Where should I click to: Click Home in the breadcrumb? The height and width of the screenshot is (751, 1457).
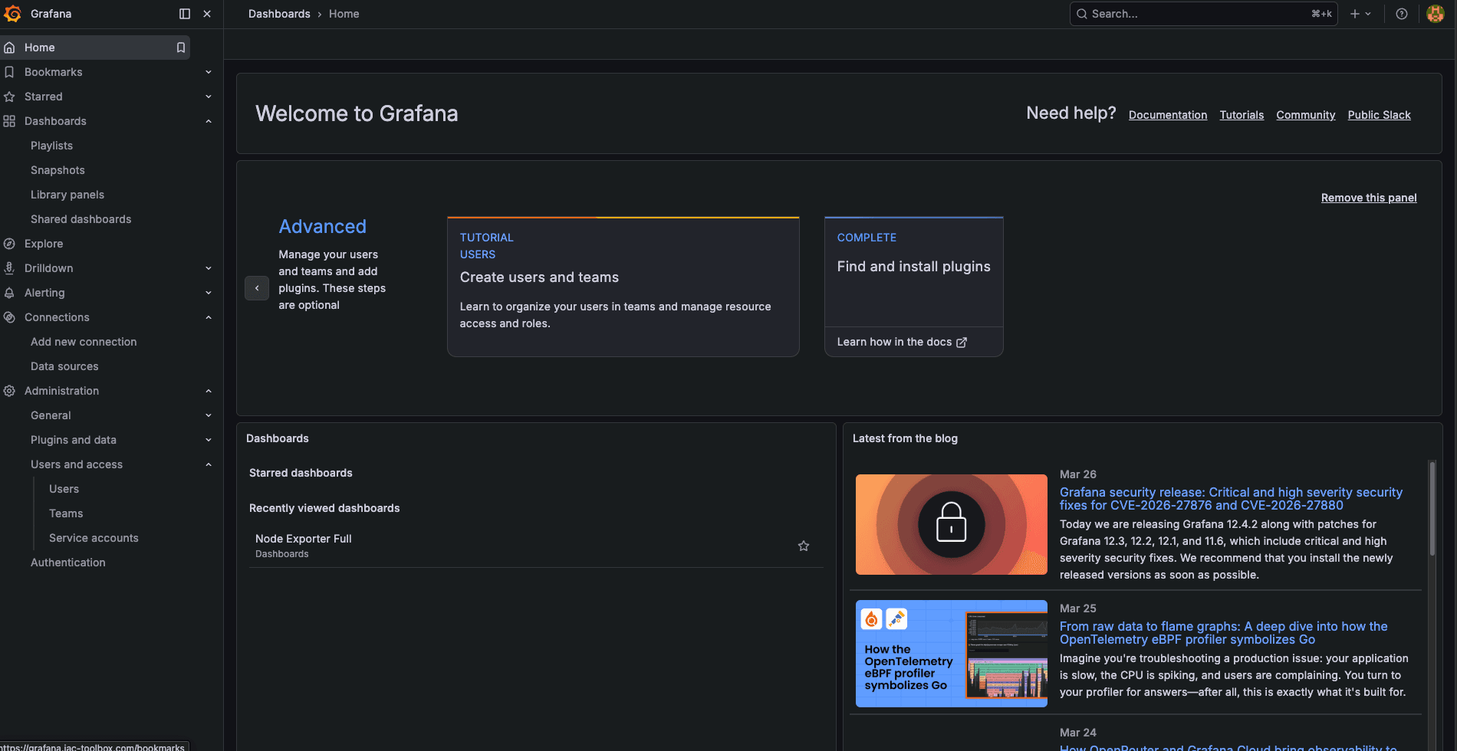tap(344, 14)
